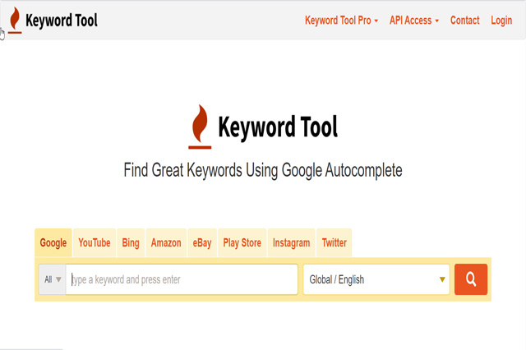Go to the Contact page link
This screenshot has width=526, height=350.
coord(465,21)
